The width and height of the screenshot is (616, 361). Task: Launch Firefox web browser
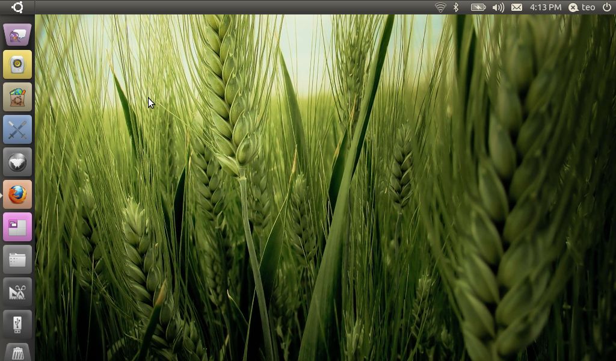(17, 194)
